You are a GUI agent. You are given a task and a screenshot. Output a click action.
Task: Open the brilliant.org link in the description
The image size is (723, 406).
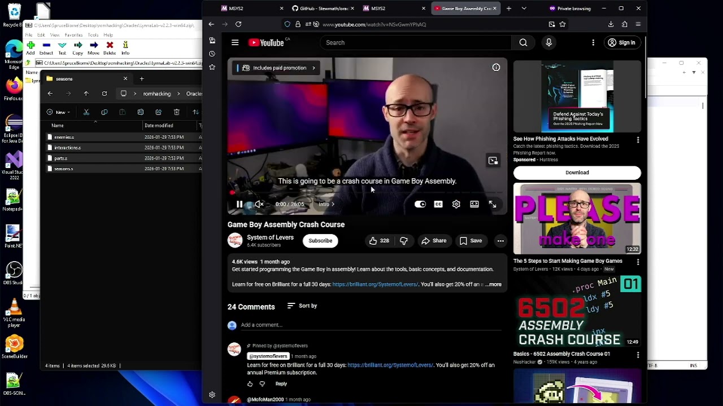(375, 284)
